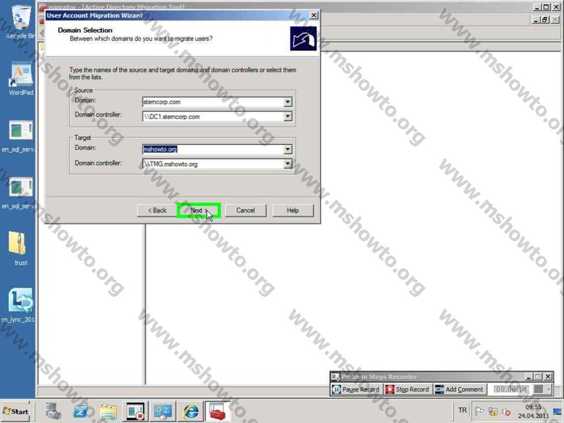
Task: Expand the Target Domain controller dropdown
Action: [288, 164]
